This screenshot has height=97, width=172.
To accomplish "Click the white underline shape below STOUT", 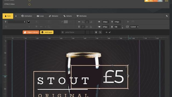I will tap(63, 89).
